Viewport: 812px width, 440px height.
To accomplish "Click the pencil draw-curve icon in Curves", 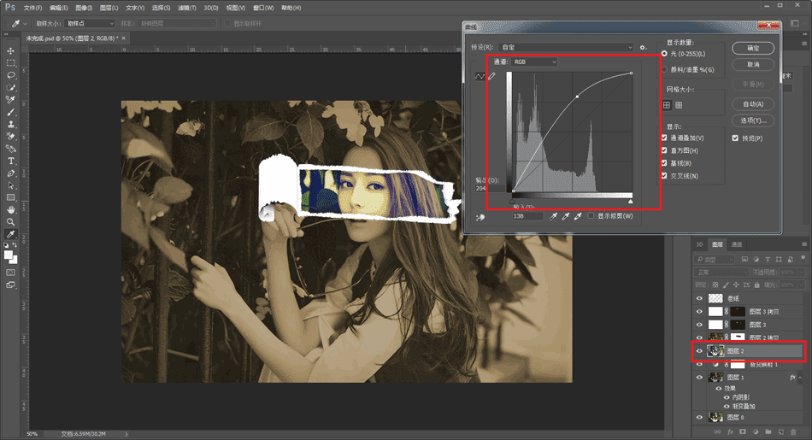I will click(x=491, y=77).
